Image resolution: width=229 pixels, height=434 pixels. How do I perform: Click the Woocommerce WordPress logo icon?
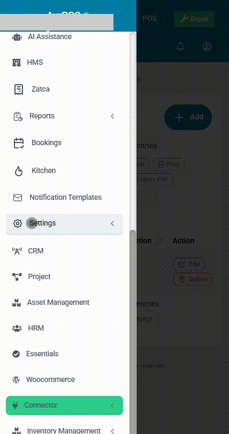16,379
